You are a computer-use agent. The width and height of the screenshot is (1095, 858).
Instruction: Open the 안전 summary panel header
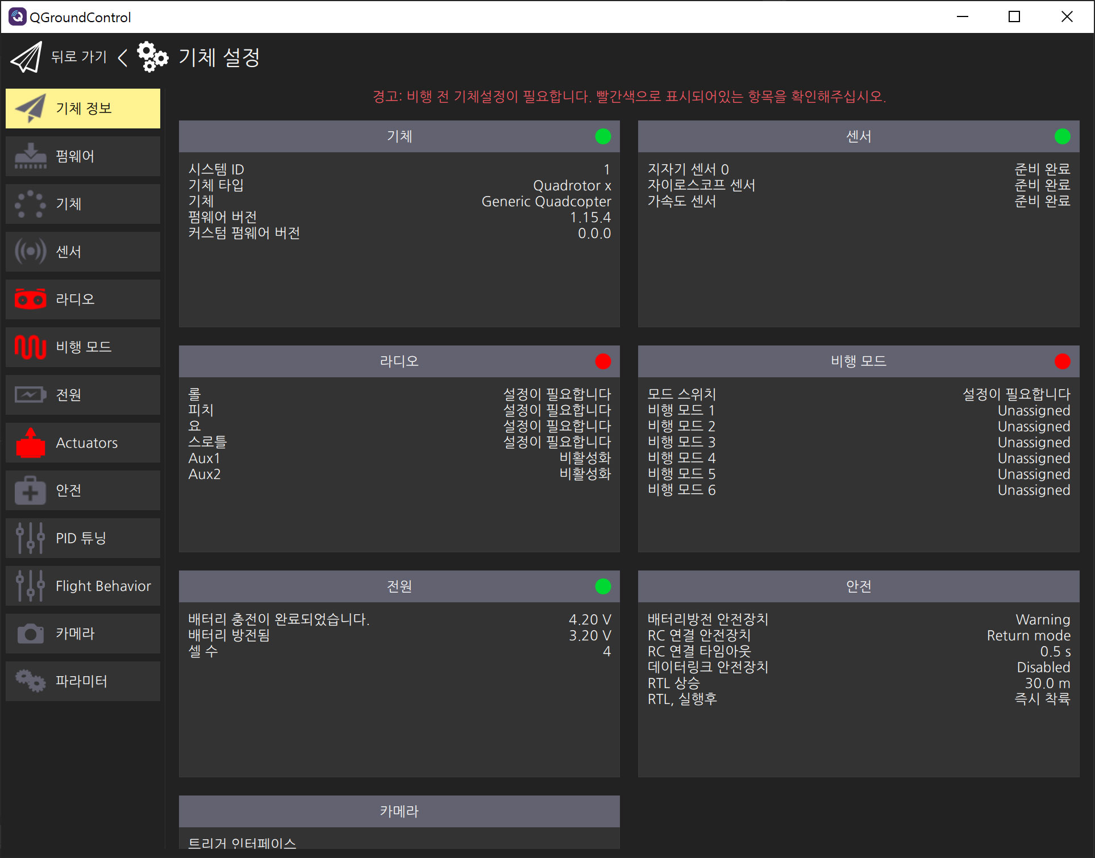coord(858,586)
